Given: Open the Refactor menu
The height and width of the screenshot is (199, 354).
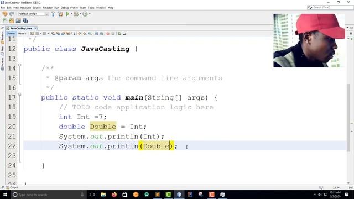Looking at the screenshot, I should [48, 8].
